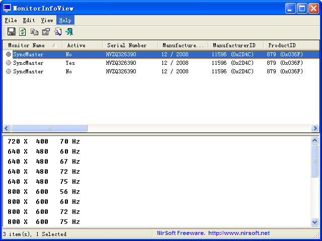This screenshot has height=241, width=322.
Task: Click the icon of the active SyncMaster row
Action: click(x=9, y=63)
